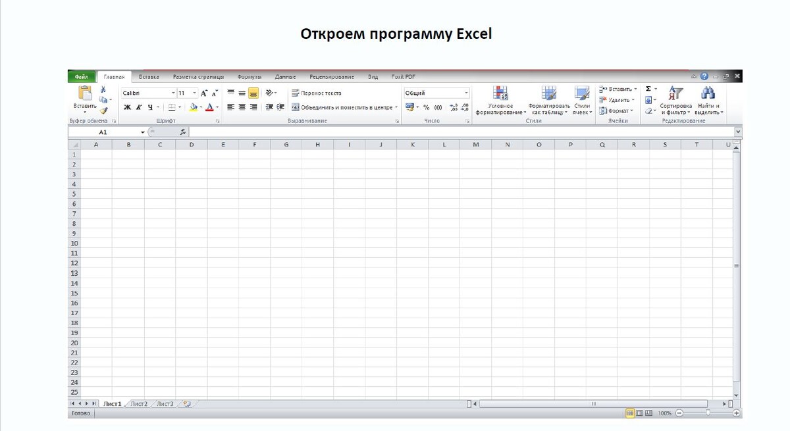This screenshot has height=431, width=790.
Task: Open Условное форматирование menu
Action: pyautogui.click(x=500, y=101)
